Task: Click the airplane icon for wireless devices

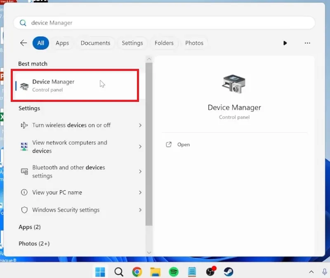Action: pyautogui.click(x=24, y=125)
